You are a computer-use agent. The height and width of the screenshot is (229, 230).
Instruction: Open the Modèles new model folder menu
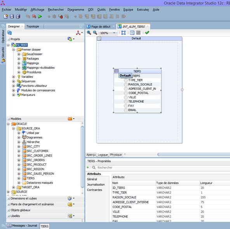coord(71,118)
